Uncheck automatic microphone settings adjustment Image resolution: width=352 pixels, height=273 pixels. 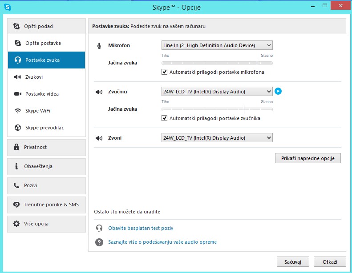coord(165,72)
